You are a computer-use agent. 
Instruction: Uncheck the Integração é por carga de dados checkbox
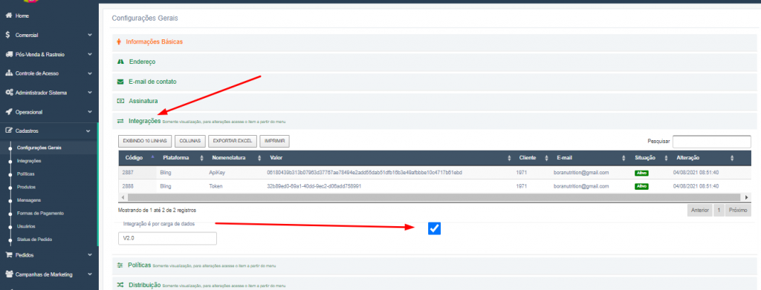click(434, 228)
